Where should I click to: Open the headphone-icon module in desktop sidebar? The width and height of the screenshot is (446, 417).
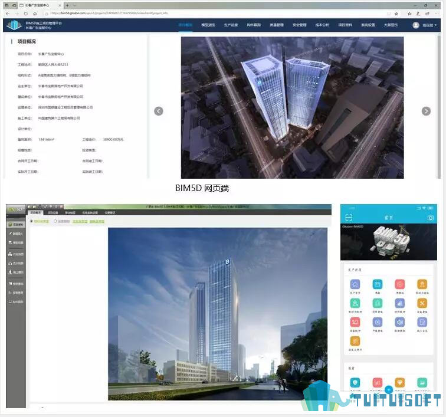click(16, 263)
